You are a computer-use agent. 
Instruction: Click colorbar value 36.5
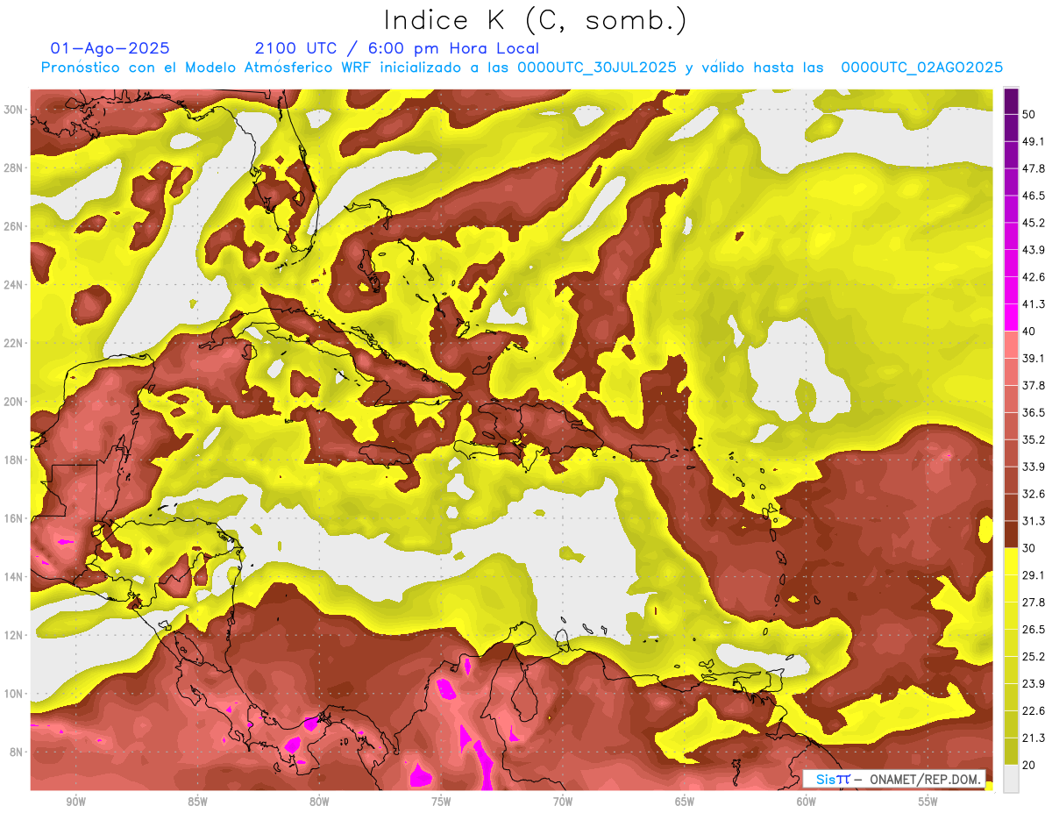(x=1034, y=412)
